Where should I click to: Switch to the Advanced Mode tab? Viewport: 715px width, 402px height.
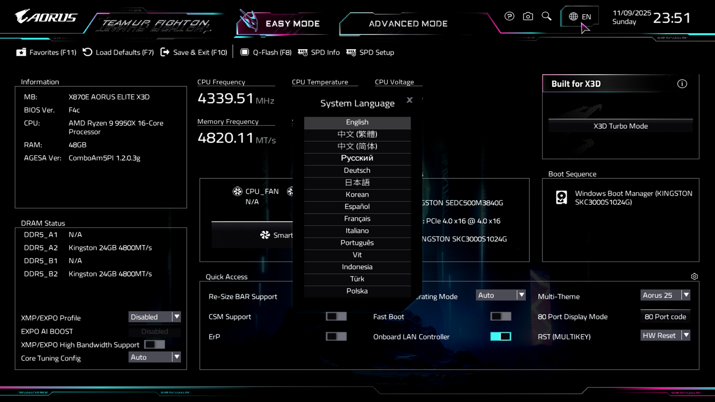point(408,24)
